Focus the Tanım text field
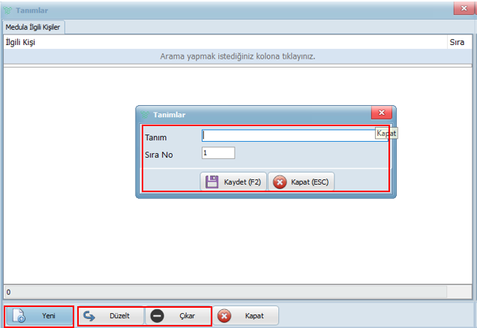477x328 pixels. tap(289, 136)
